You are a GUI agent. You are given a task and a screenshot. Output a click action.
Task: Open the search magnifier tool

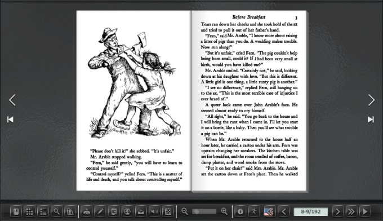click(x=57, y=211)
